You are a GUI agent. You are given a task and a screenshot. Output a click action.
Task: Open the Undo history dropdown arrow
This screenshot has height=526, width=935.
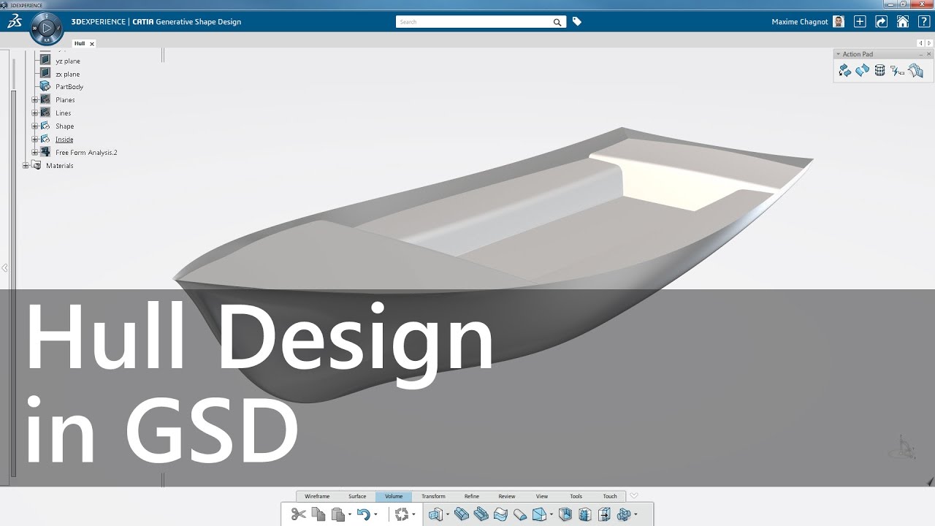pyautogui.click(x=376, y=514)
